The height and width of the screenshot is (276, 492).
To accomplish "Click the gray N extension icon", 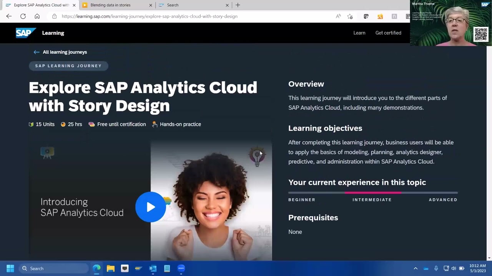I will [394, 16].
